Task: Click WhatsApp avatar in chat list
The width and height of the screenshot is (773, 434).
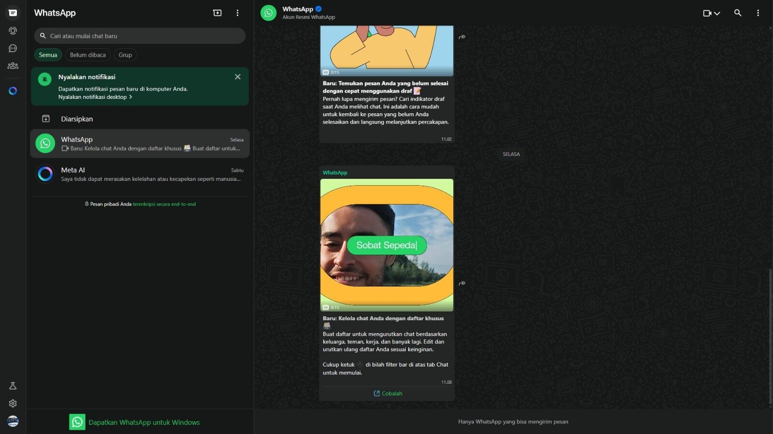Action: [45, 143]
